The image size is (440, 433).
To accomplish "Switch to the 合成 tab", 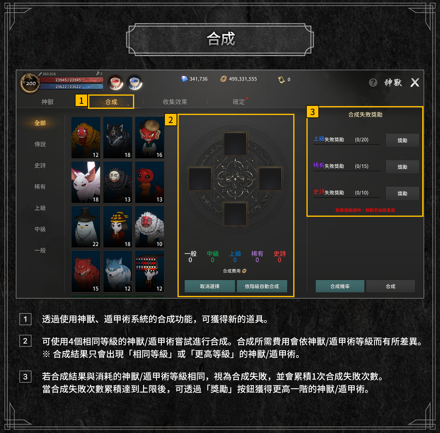I will point(111,102).
